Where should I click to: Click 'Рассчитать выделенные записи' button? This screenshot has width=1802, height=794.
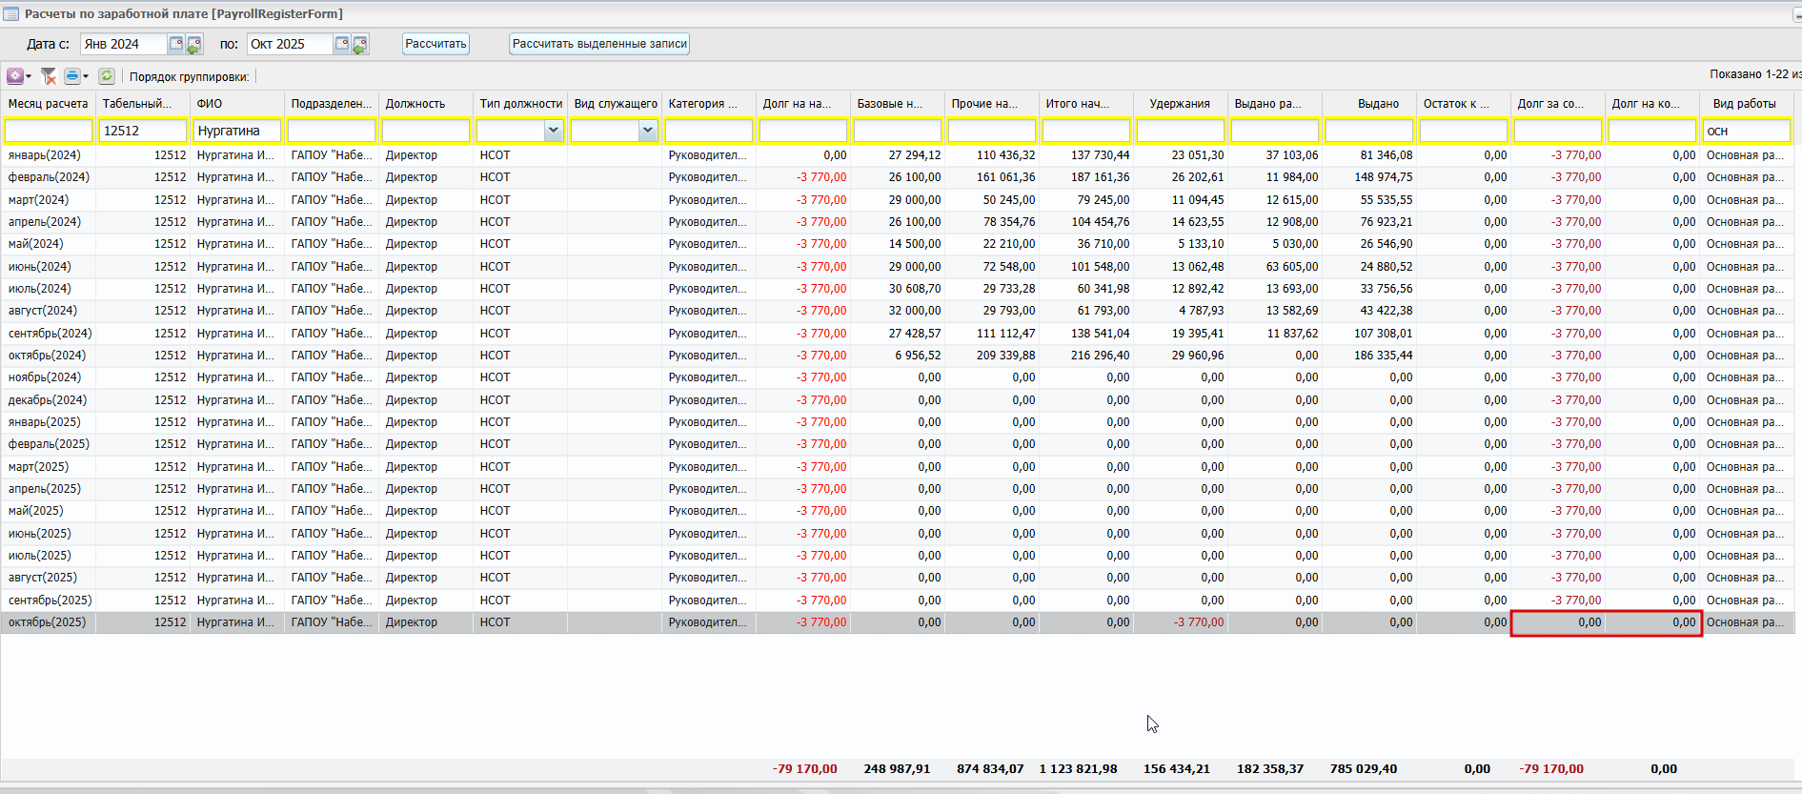599,44
